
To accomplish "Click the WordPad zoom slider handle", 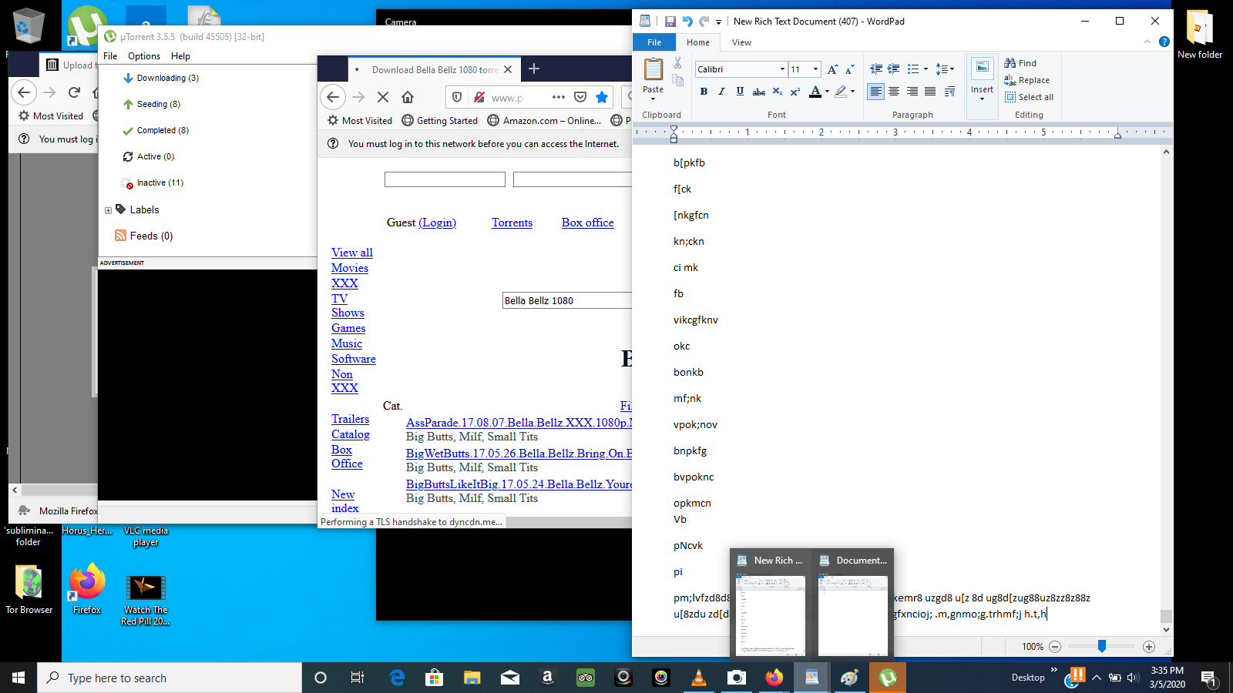I will [x=1102, y=646].
